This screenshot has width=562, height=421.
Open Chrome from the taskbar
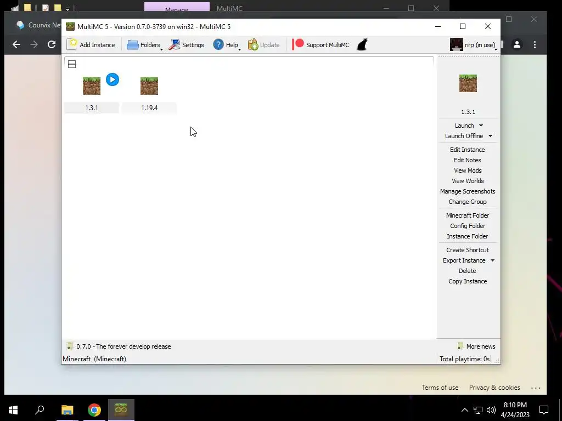94,410
